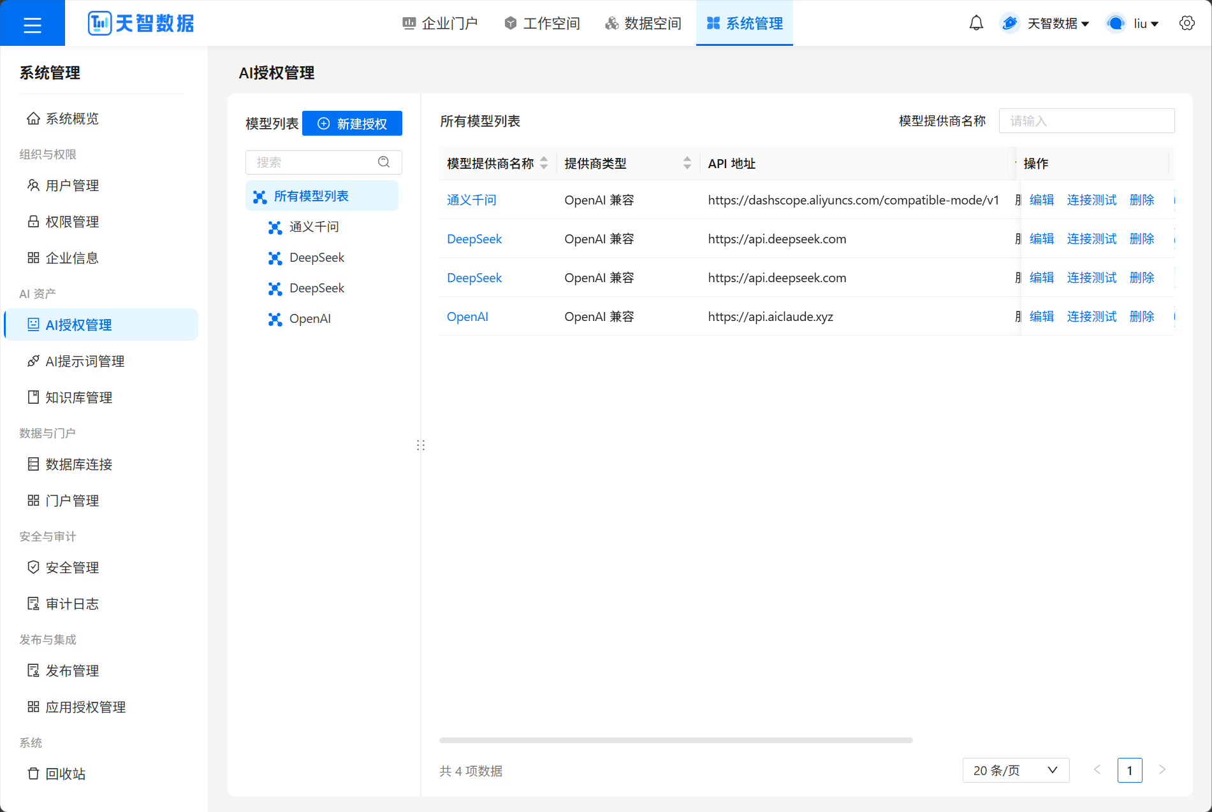Click the panel splitter drag handle
Viewport: 1212px width, 812px height.
(421, 445)
